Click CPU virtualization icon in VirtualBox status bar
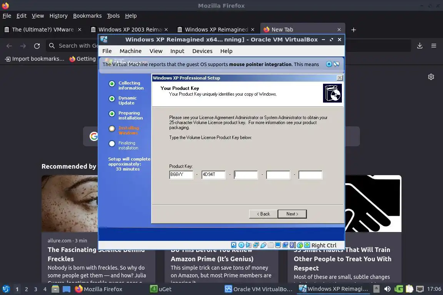The height and width of the screenshot is (295, 443). pos(293,245)
